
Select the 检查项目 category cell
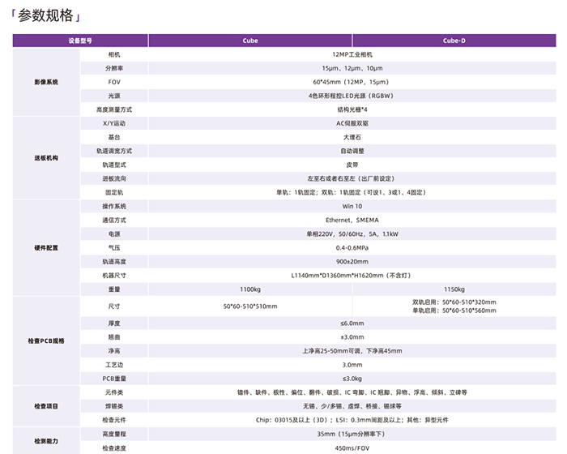coord(46,405)
